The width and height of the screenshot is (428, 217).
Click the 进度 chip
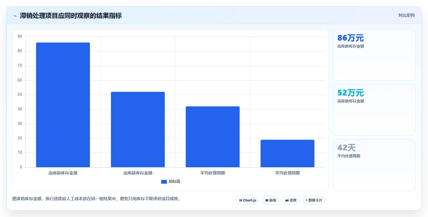click(291, 200)
